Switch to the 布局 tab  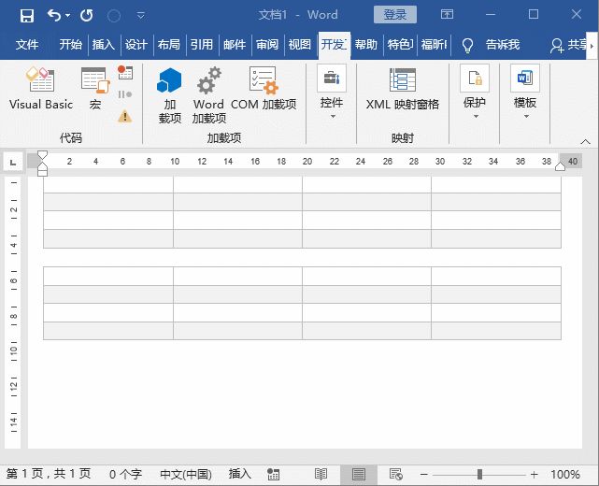[x=169, y=45]
